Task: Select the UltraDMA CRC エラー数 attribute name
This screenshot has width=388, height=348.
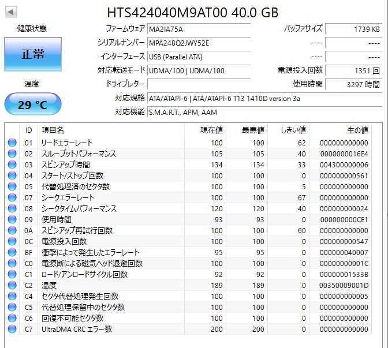Action: pyautogui.click(x=77, y=329)
